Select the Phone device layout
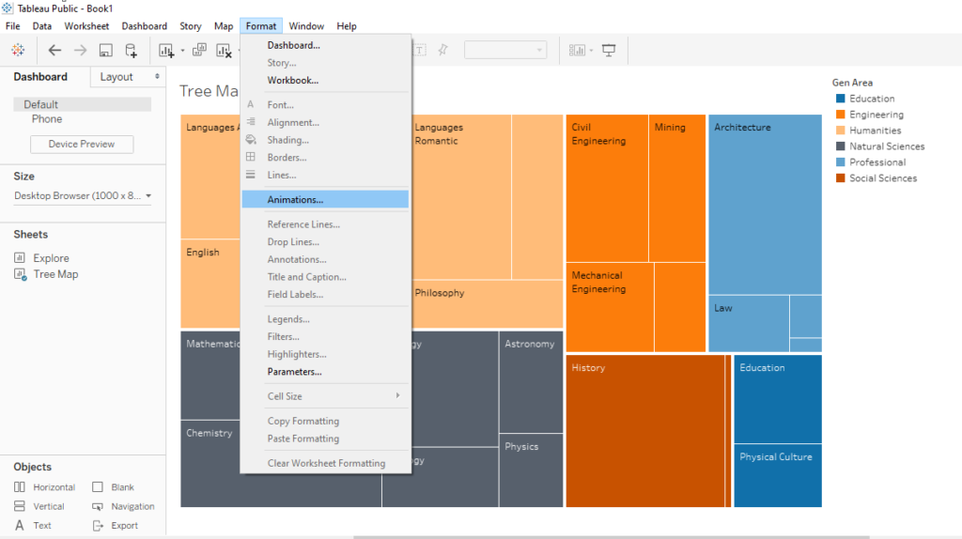The image size is (962, 539). [47, 119]
